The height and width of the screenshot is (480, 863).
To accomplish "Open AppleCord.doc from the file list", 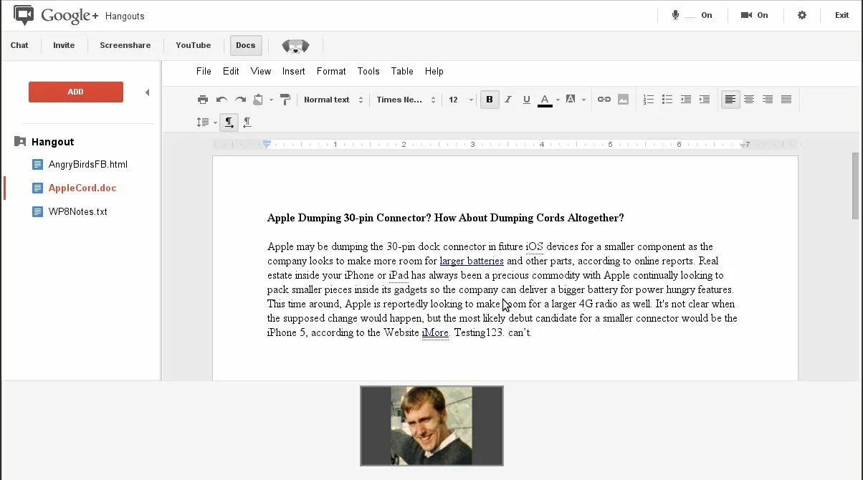I will (75, 188).
